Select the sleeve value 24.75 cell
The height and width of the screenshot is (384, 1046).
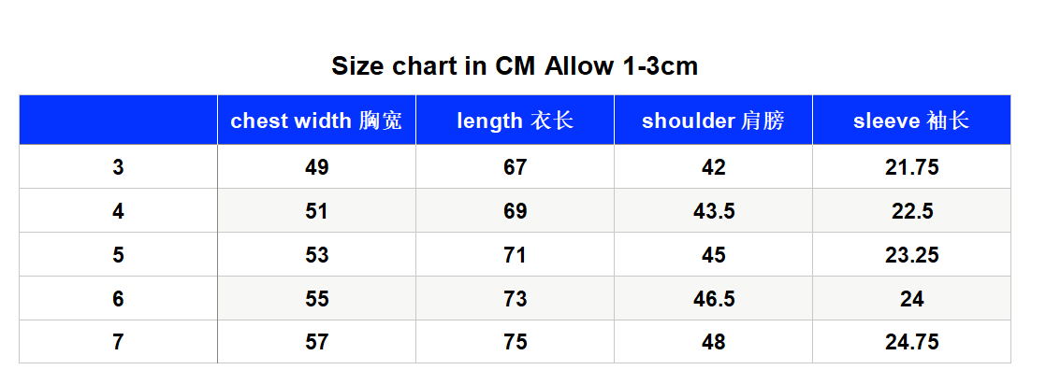(912, 342)
